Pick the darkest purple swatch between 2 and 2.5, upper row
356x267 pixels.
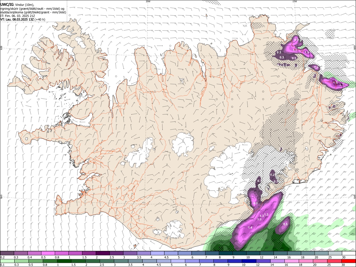pos(103,253)
